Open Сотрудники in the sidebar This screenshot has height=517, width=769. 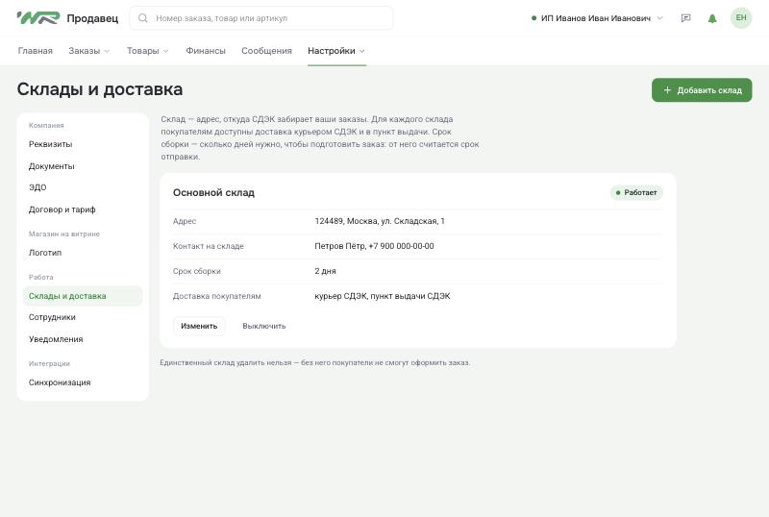pos(52,317)
